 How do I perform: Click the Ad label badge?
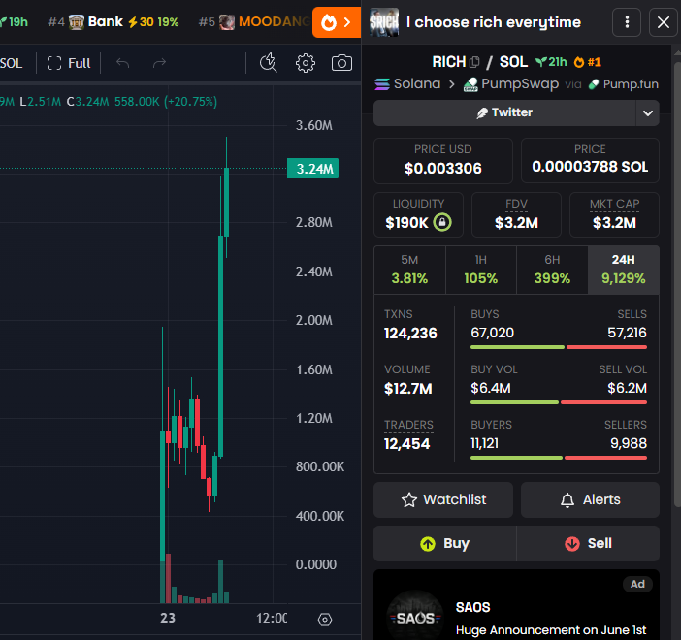click(637, 585)
